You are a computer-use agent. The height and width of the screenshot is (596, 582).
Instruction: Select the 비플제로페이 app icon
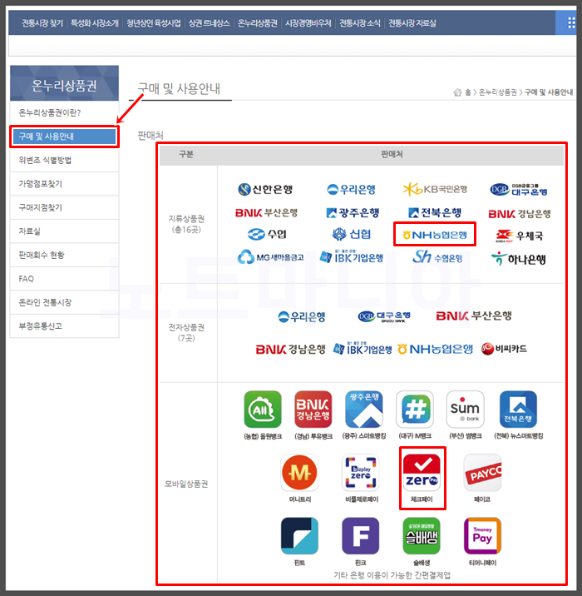(361, 473)
